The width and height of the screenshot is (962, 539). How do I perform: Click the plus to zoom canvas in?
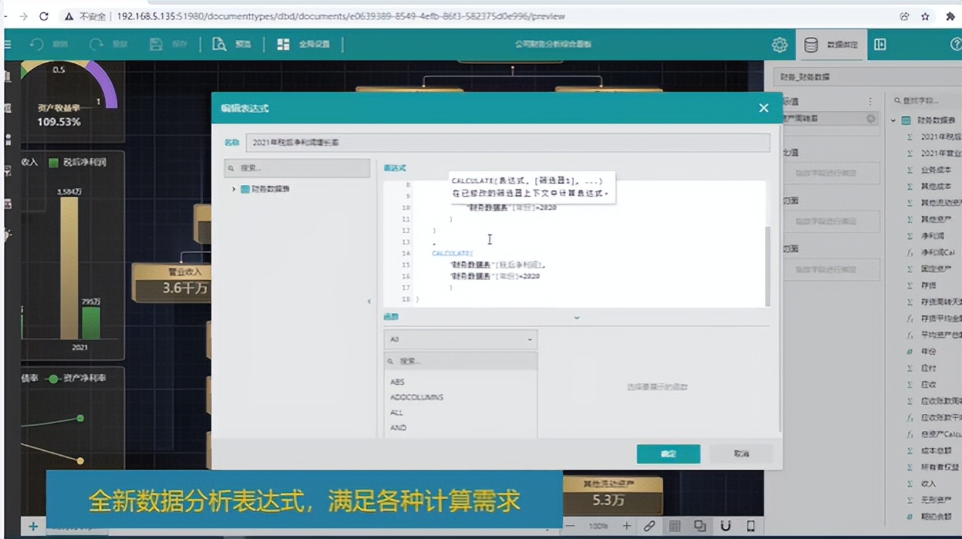tap(625, 525)
